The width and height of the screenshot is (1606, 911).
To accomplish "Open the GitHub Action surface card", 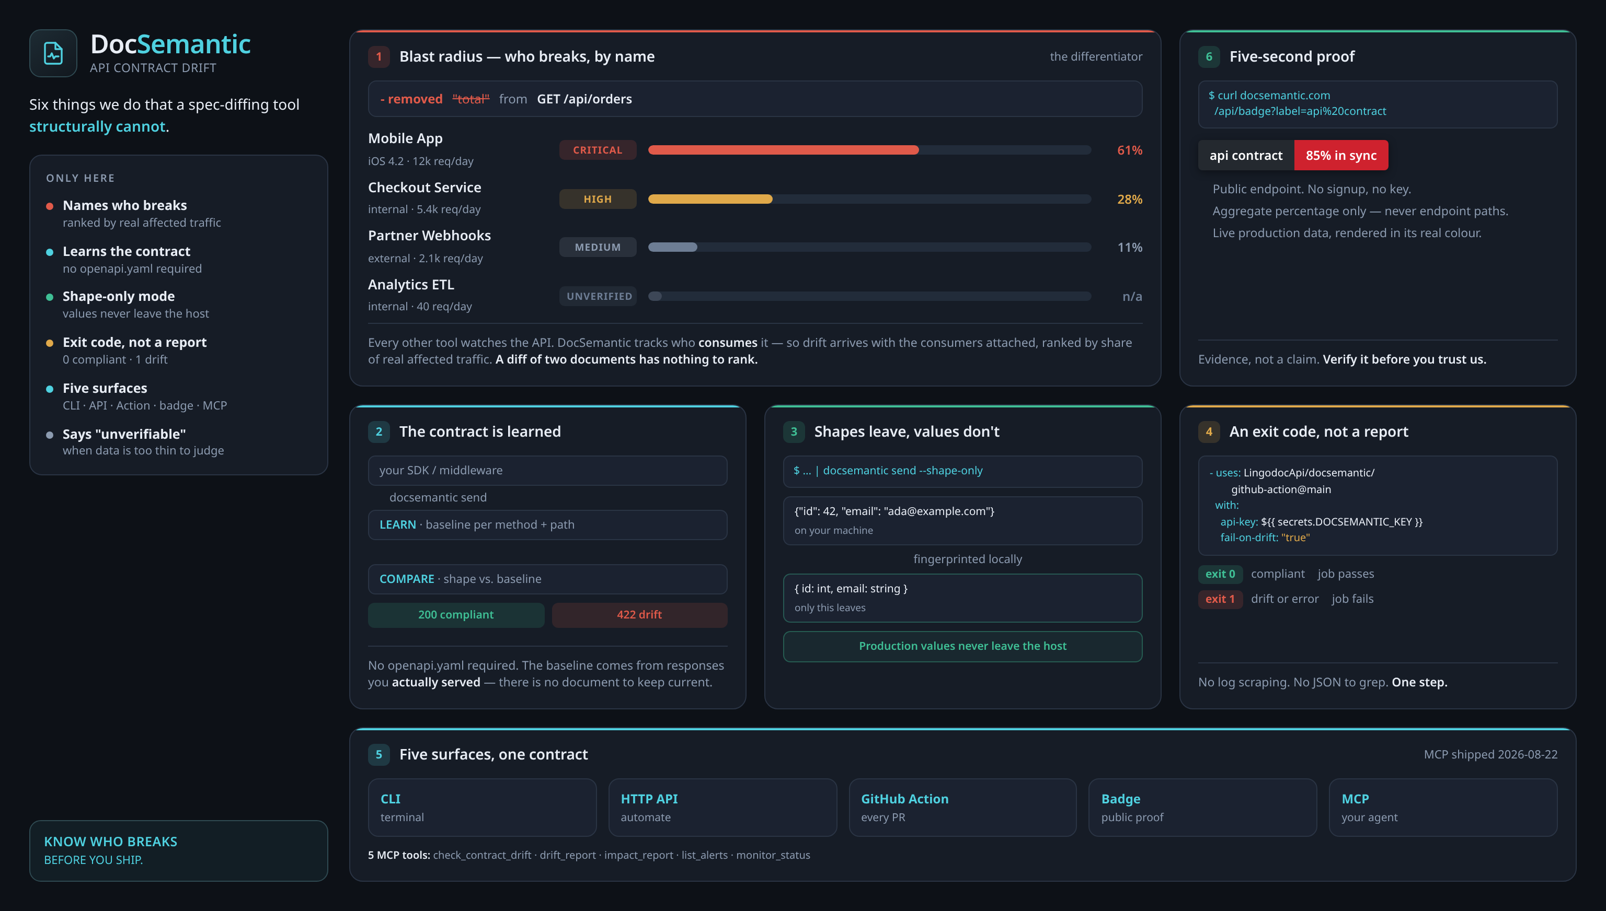I will click(962, 807).
